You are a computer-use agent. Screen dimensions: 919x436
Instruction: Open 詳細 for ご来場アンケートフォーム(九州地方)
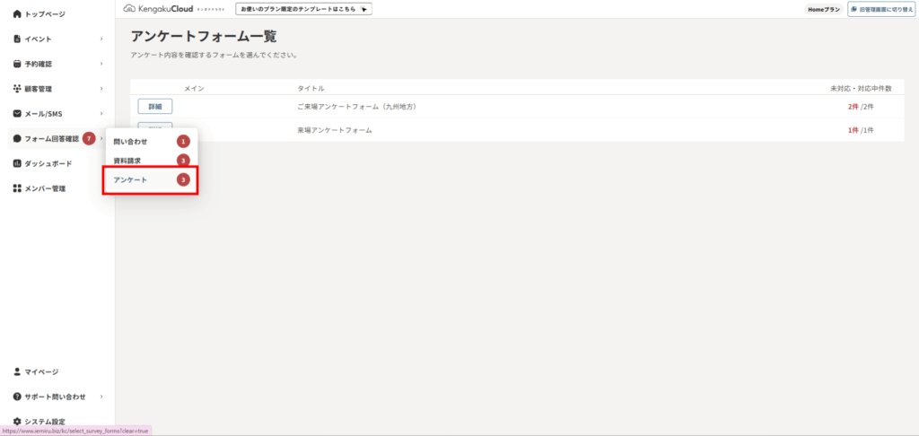click(x=154, y=107)
